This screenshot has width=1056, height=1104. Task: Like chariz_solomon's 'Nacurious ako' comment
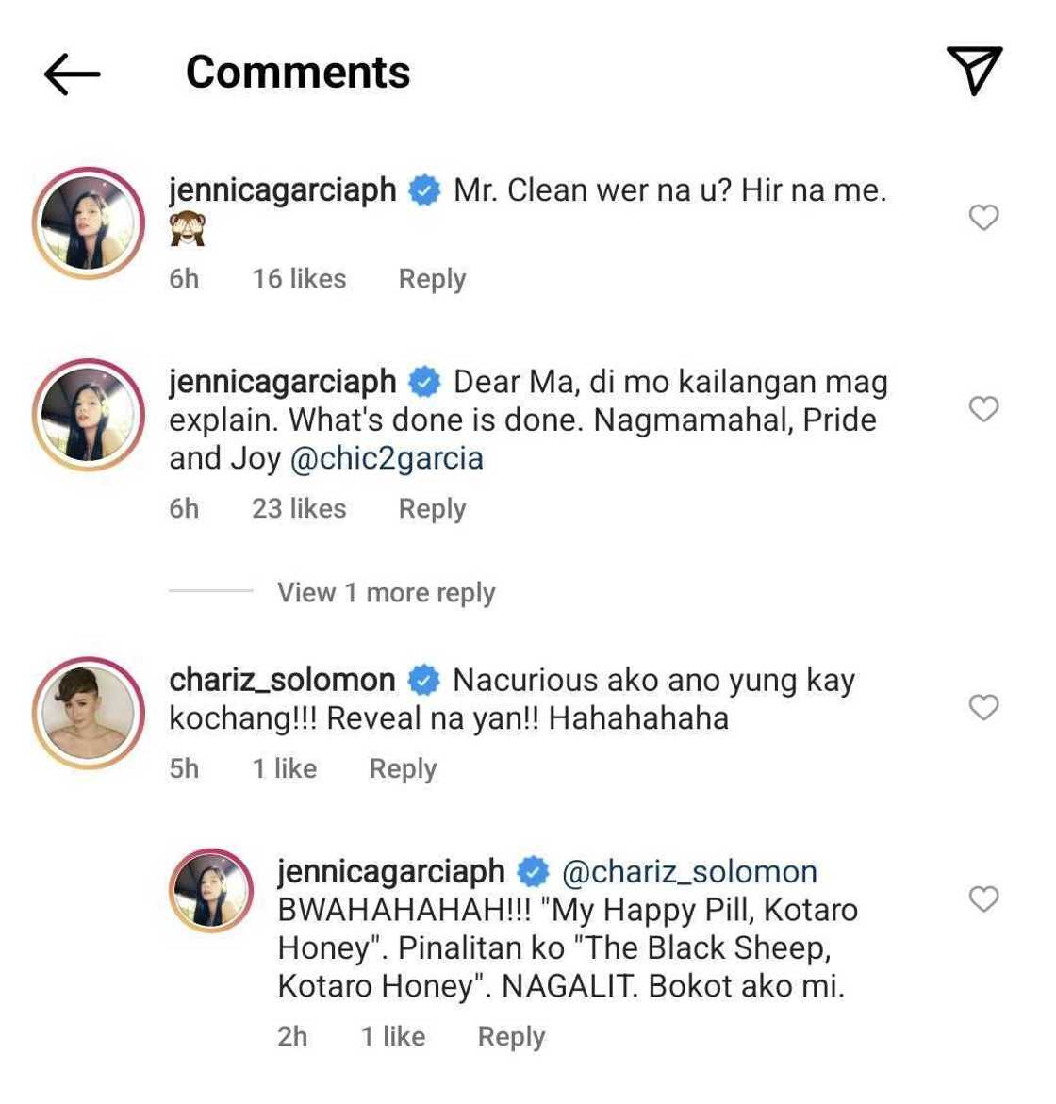983,707
